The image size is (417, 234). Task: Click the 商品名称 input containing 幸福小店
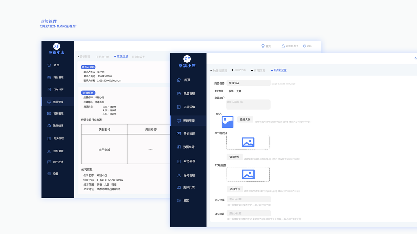point(248,83)
